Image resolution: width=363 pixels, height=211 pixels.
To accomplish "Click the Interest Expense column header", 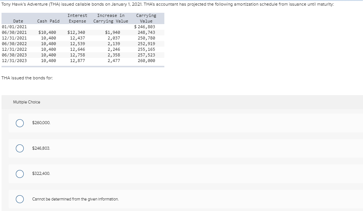I will click(77, 18).
